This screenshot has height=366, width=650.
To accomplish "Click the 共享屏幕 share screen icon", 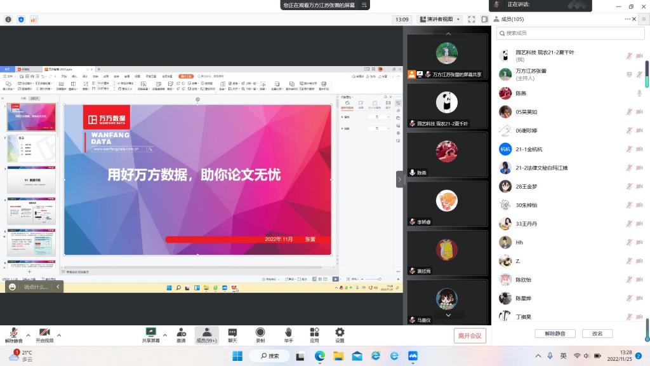I will (x=151, y=335).
